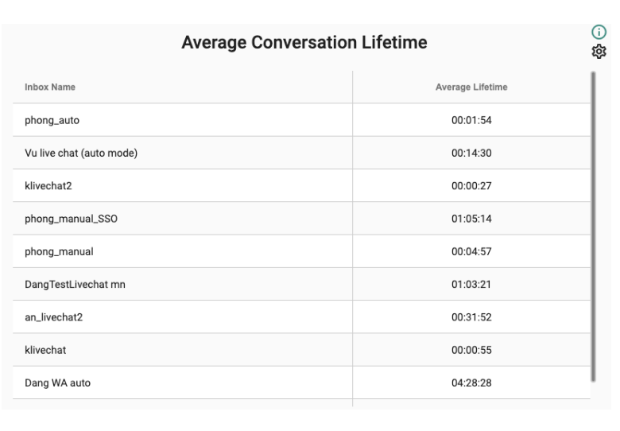The width and height of the screenshot is (620, 431).
Task: Select the phong_manual_SSO inbox row
Action: tap(301, 219)
